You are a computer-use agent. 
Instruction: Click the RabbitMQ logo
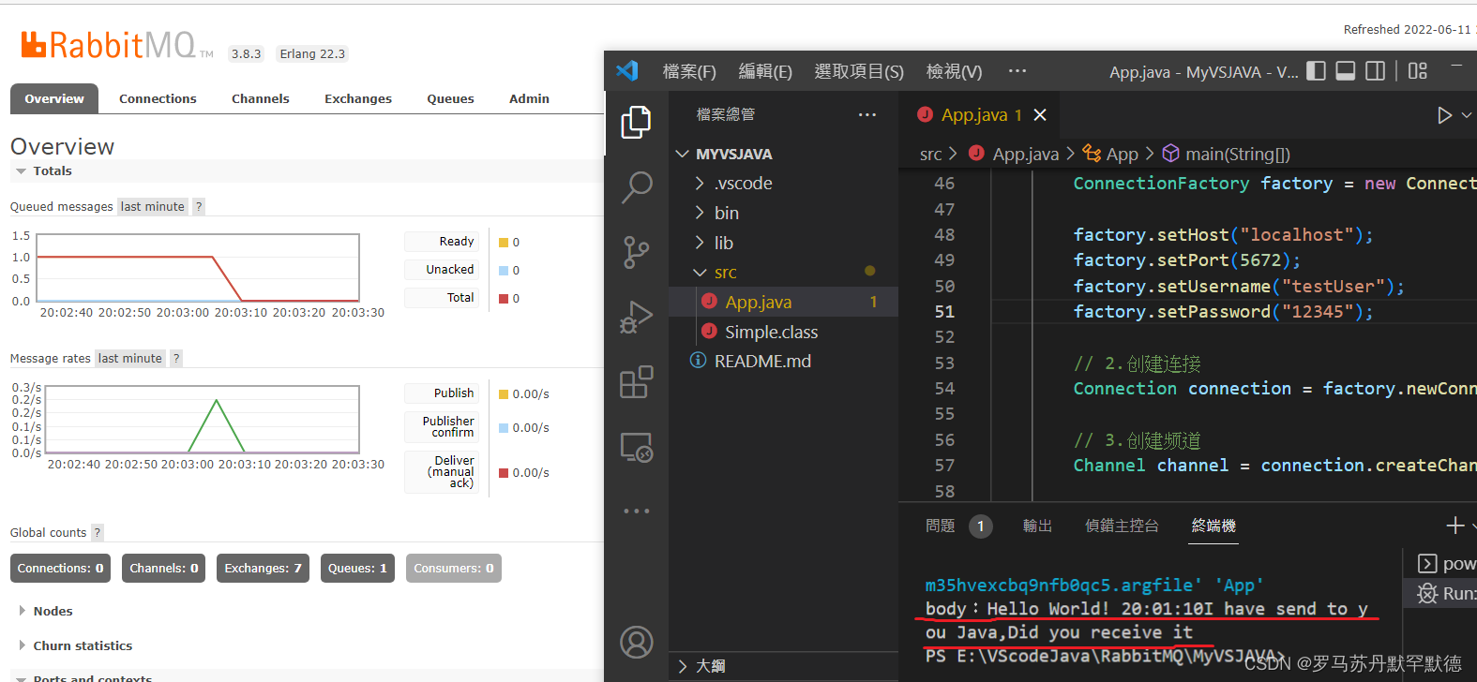click(117, 45)
